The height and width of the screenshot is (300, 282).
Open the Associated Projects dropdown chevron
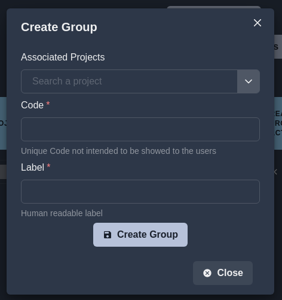tap(249, 81)
